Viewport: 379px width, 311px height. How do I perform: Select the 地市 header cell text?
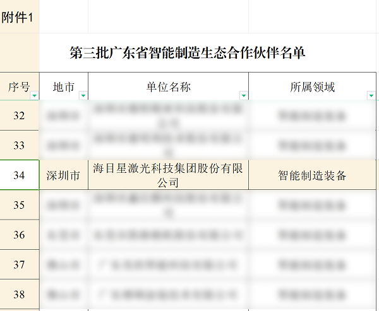(64, 87)
